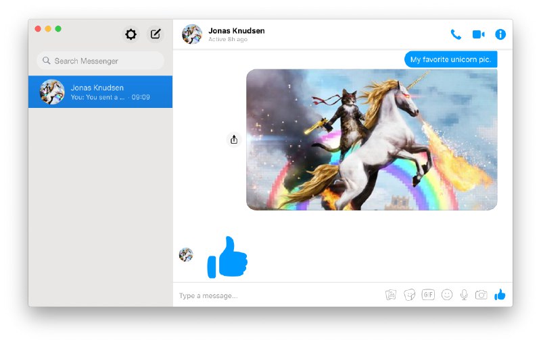Open the GIF picker
The image size is (541, 344).
(428, 295)
